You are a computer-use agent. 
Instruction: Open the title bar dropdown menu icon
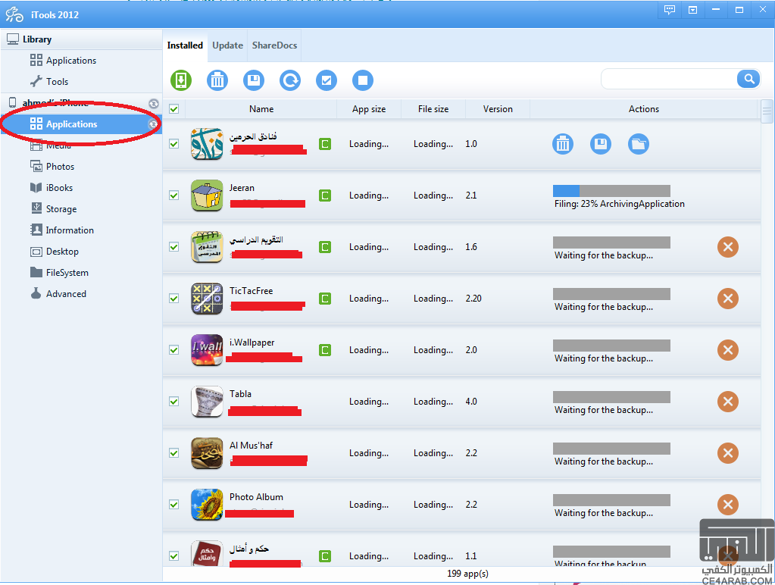tap(693, 10)
